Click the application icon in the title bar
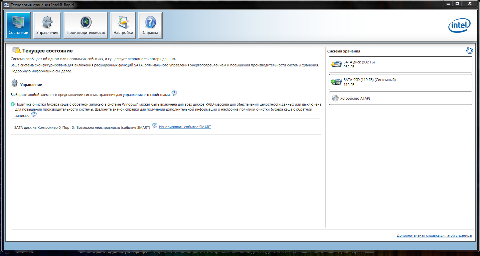The width and height of the screenshot is (480, 256). [x=6, y=5]
